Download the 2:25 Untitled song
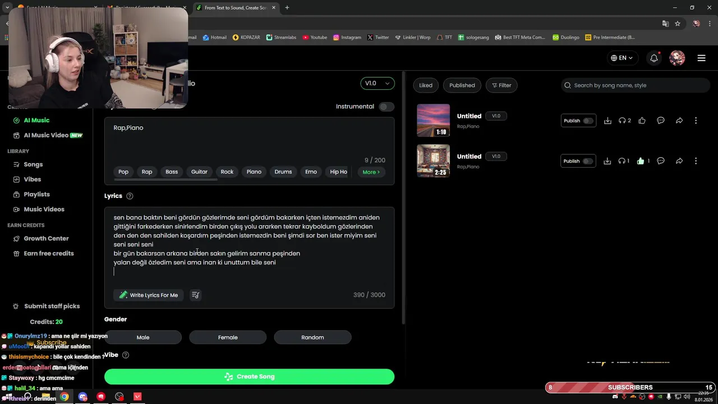 coord(607,161)
